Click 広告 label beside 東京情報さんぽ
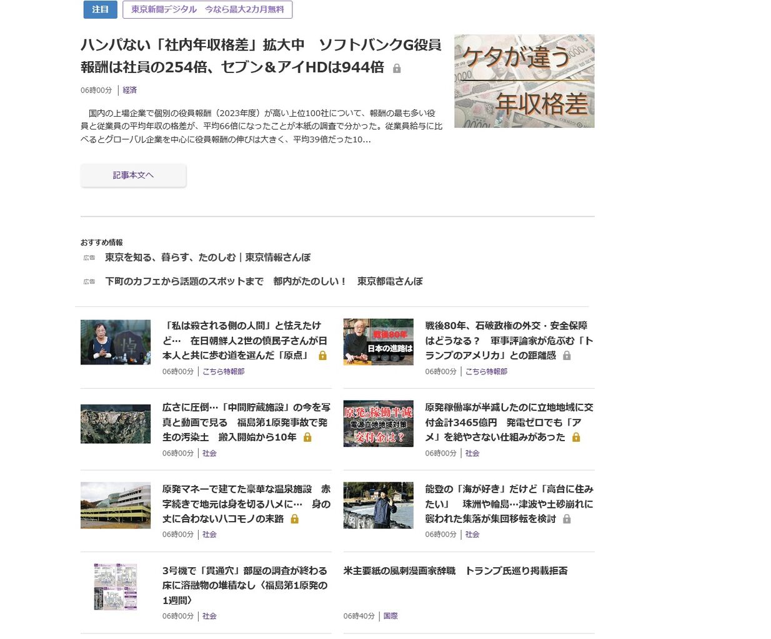The image size is (771, 639). (89, 258)
